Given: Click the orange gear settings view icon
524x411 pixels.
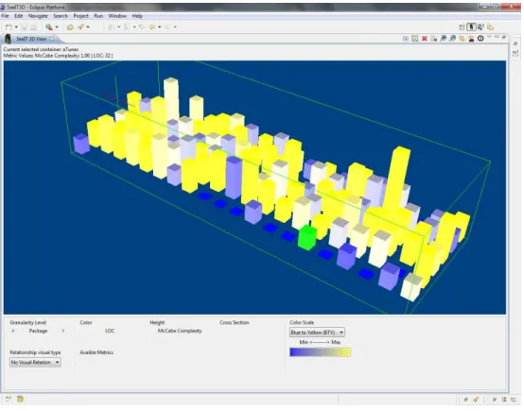Looking at the screenshot, I should click(x=462, y=39).
